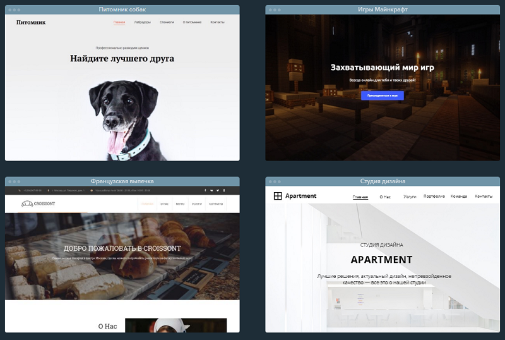
Task: Go to 'Главная' in Apartment menu
Action: (360, 197)
